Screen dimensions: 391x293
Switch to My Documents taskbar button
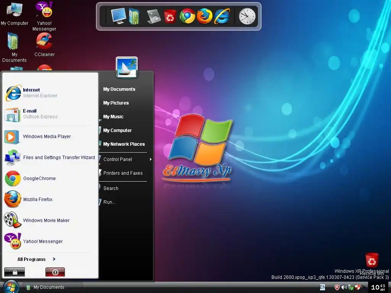click(x=52, y=287)
